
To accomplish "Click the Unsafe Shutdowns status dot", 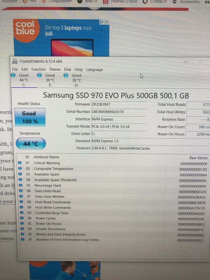I will click(22, 229).
